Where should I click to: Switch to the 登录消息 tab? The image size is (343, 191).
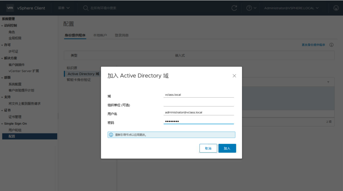click(122, 35)
